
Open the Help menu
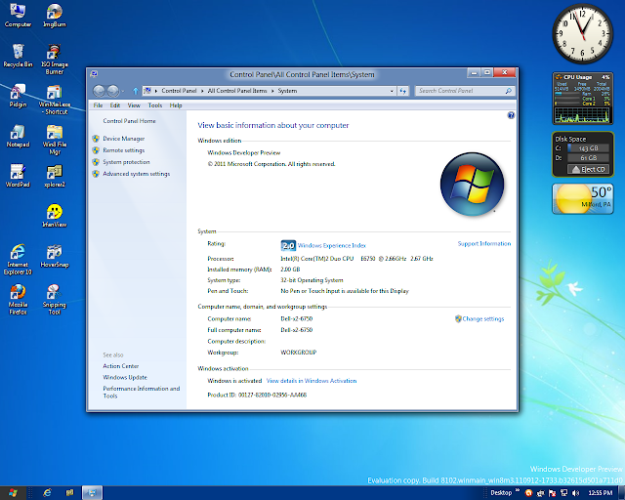point(176,105)
